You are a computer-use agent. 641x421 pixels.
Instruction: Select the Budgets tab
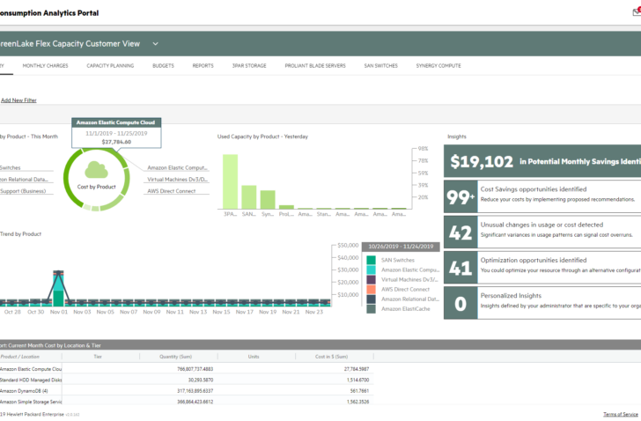click(x=163, y=66)
